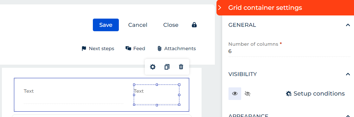
Task: Click the Save button
Action: [106, 25]
